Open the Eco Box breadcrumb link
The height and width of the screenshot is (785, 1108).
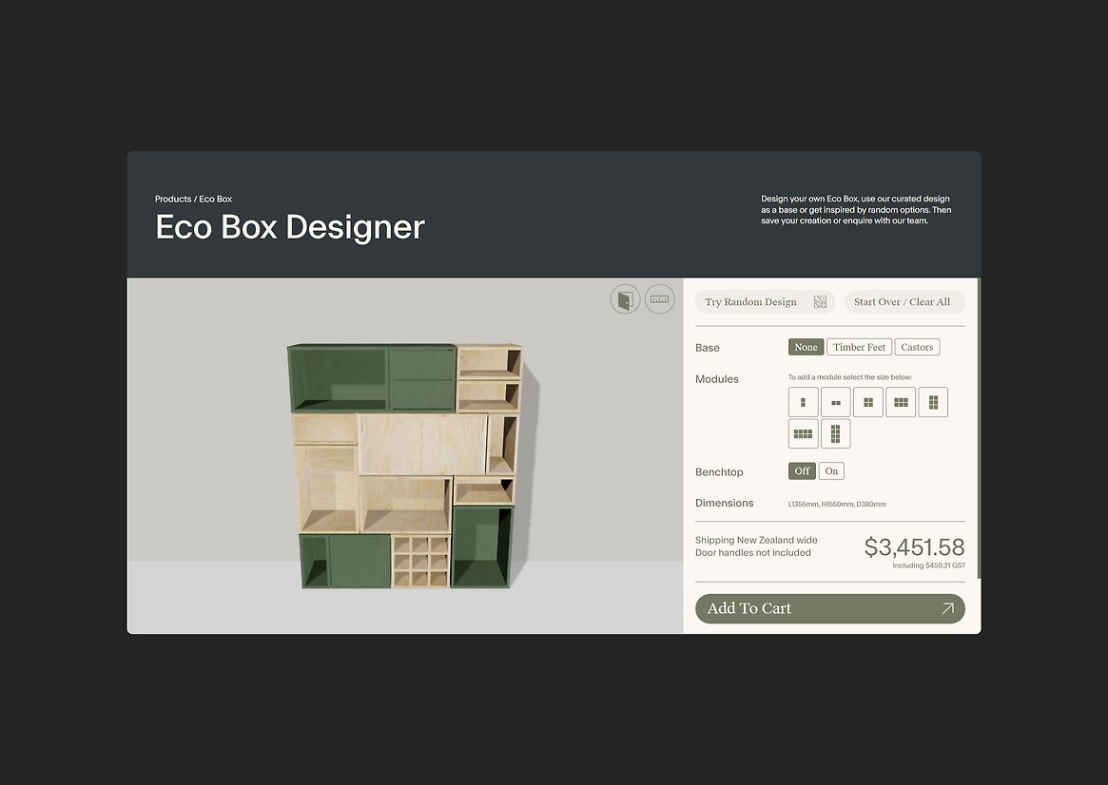click(x=216, y=199)
